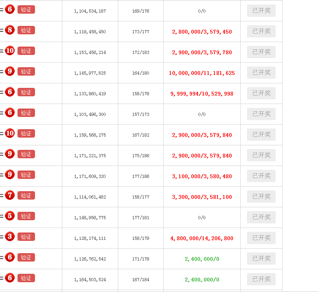This screenshot has width=318, height=292.
Task: Click the red number 8 ball icon
Action: click(x=10, y=30)
